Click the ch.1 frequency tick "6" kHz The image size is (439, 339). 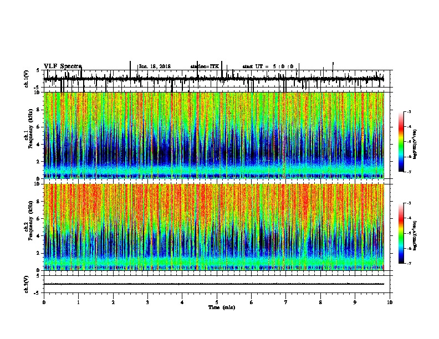[x=39, y=127]
